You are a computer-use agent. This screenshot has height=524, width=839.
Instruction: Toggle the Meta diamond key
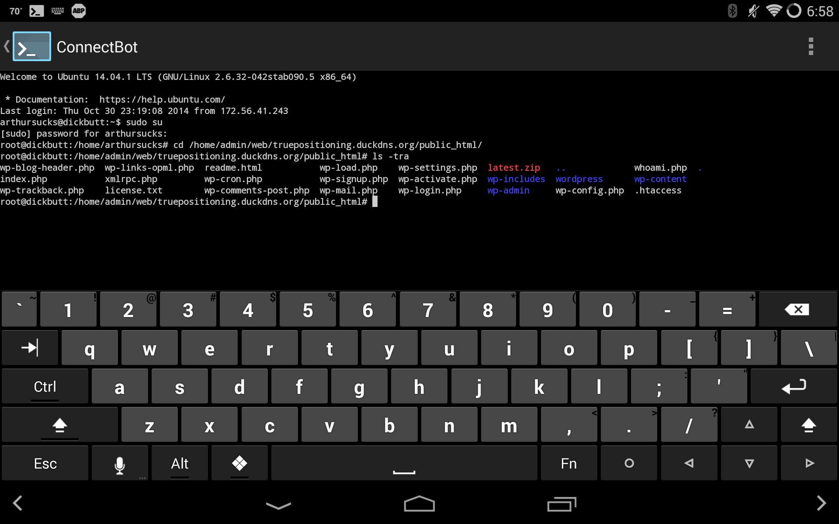coord(239,463)
